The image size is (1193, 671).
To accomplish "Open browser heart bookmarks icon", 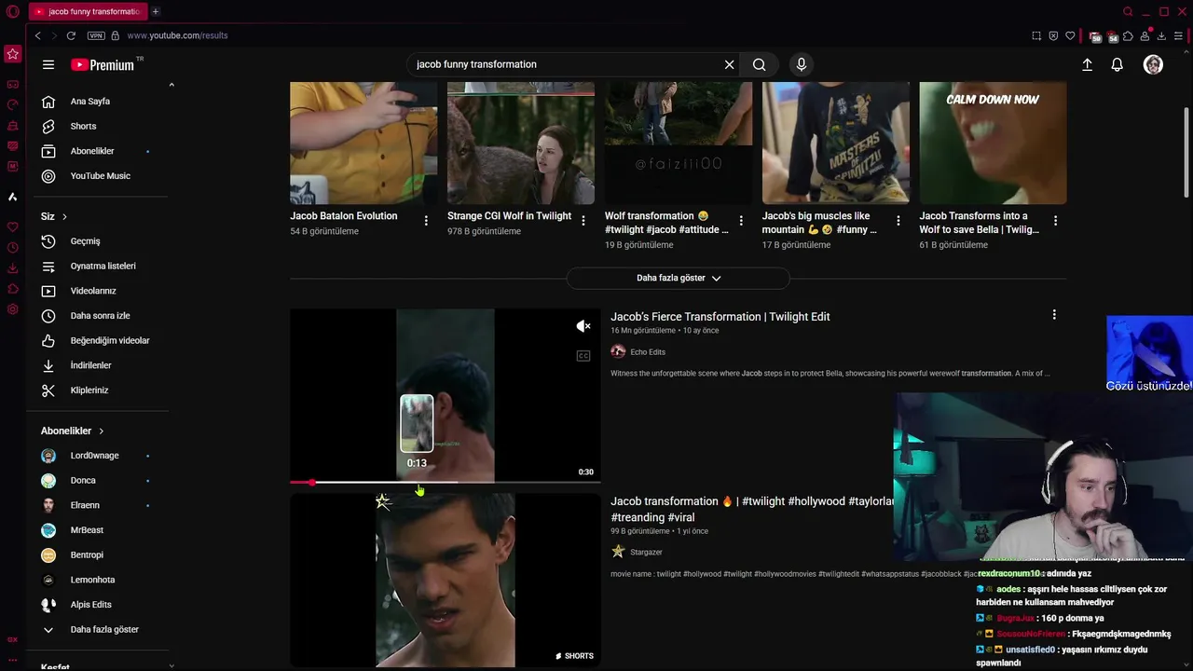I will [1070, 35].
